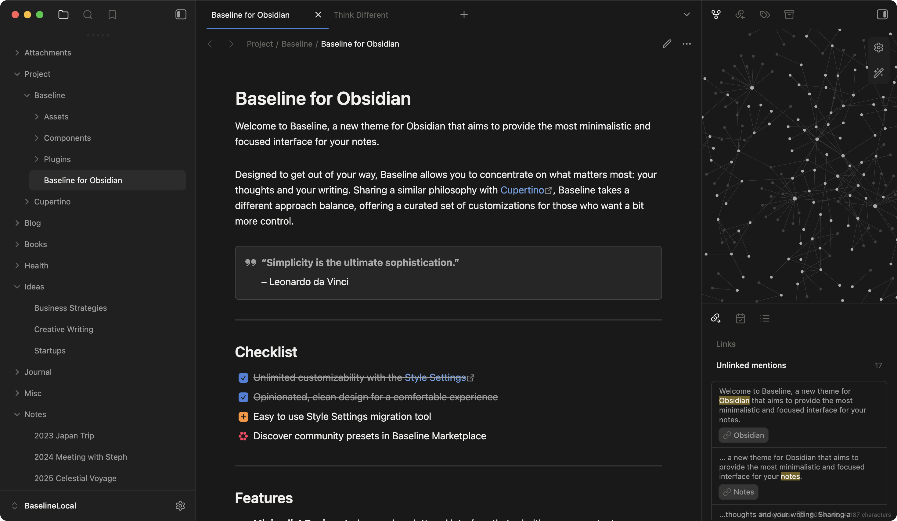Image resolution: width=897 pixels, height=521 pixels.
Task: Select the outgoing links icon in the side panel
Action: click(x=716, y=318)
